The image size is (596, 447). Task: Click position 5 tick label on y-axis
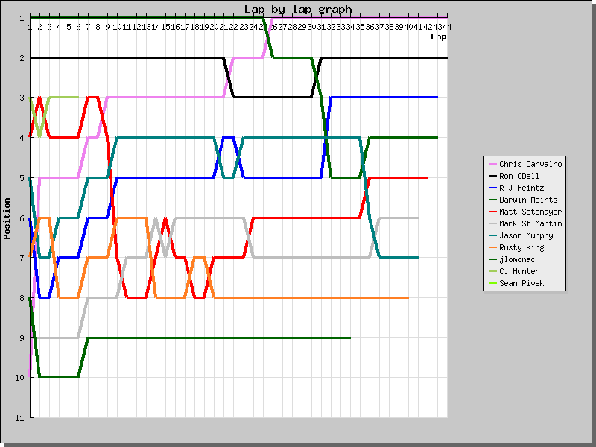[x=22, y=177]
